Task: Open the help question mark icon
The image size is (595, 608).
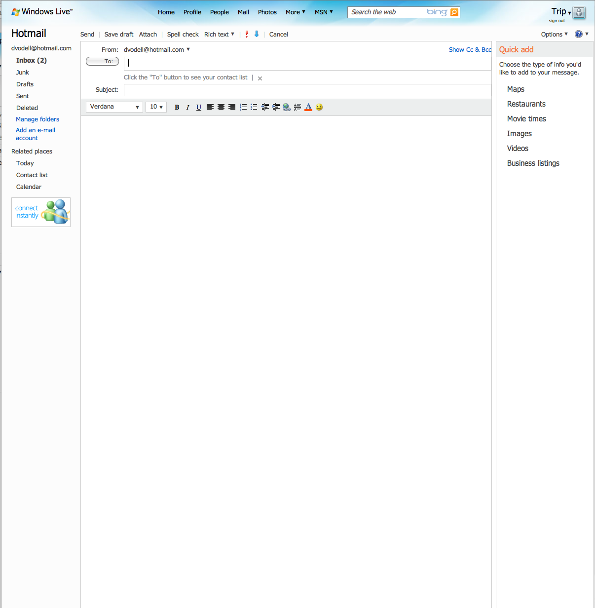Action: pos(579,34)
